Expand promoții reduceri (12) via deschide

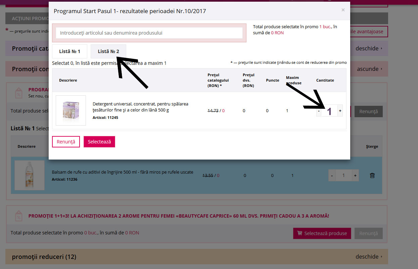pos(369,257)
